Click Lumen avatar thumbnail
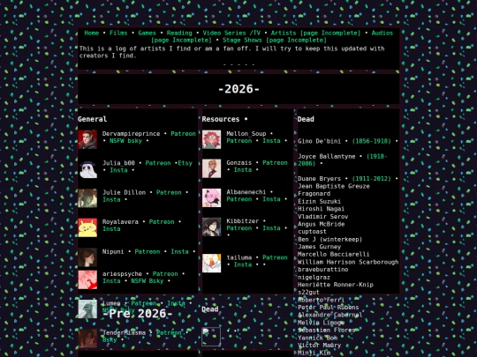 [x=87, y=309]
